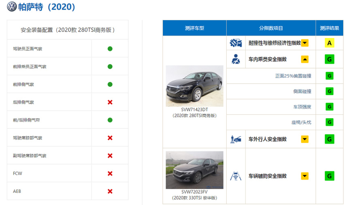Click green G rating for 车顶强度
This screenshot has width=345, height=205.
pyautogui.click(x=329, y=107)
